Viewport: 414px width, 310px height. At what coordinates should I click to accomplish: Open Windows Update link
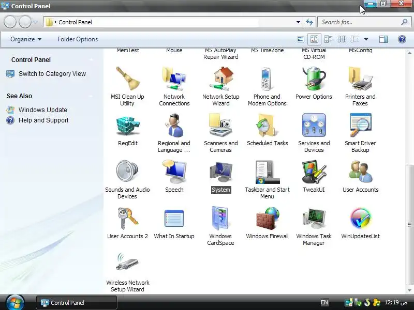(42, 110)
